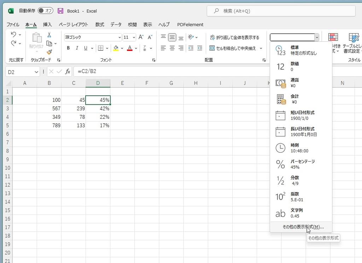Increase the indent
The width and height of the screenshot is (362, 263).
200,48
